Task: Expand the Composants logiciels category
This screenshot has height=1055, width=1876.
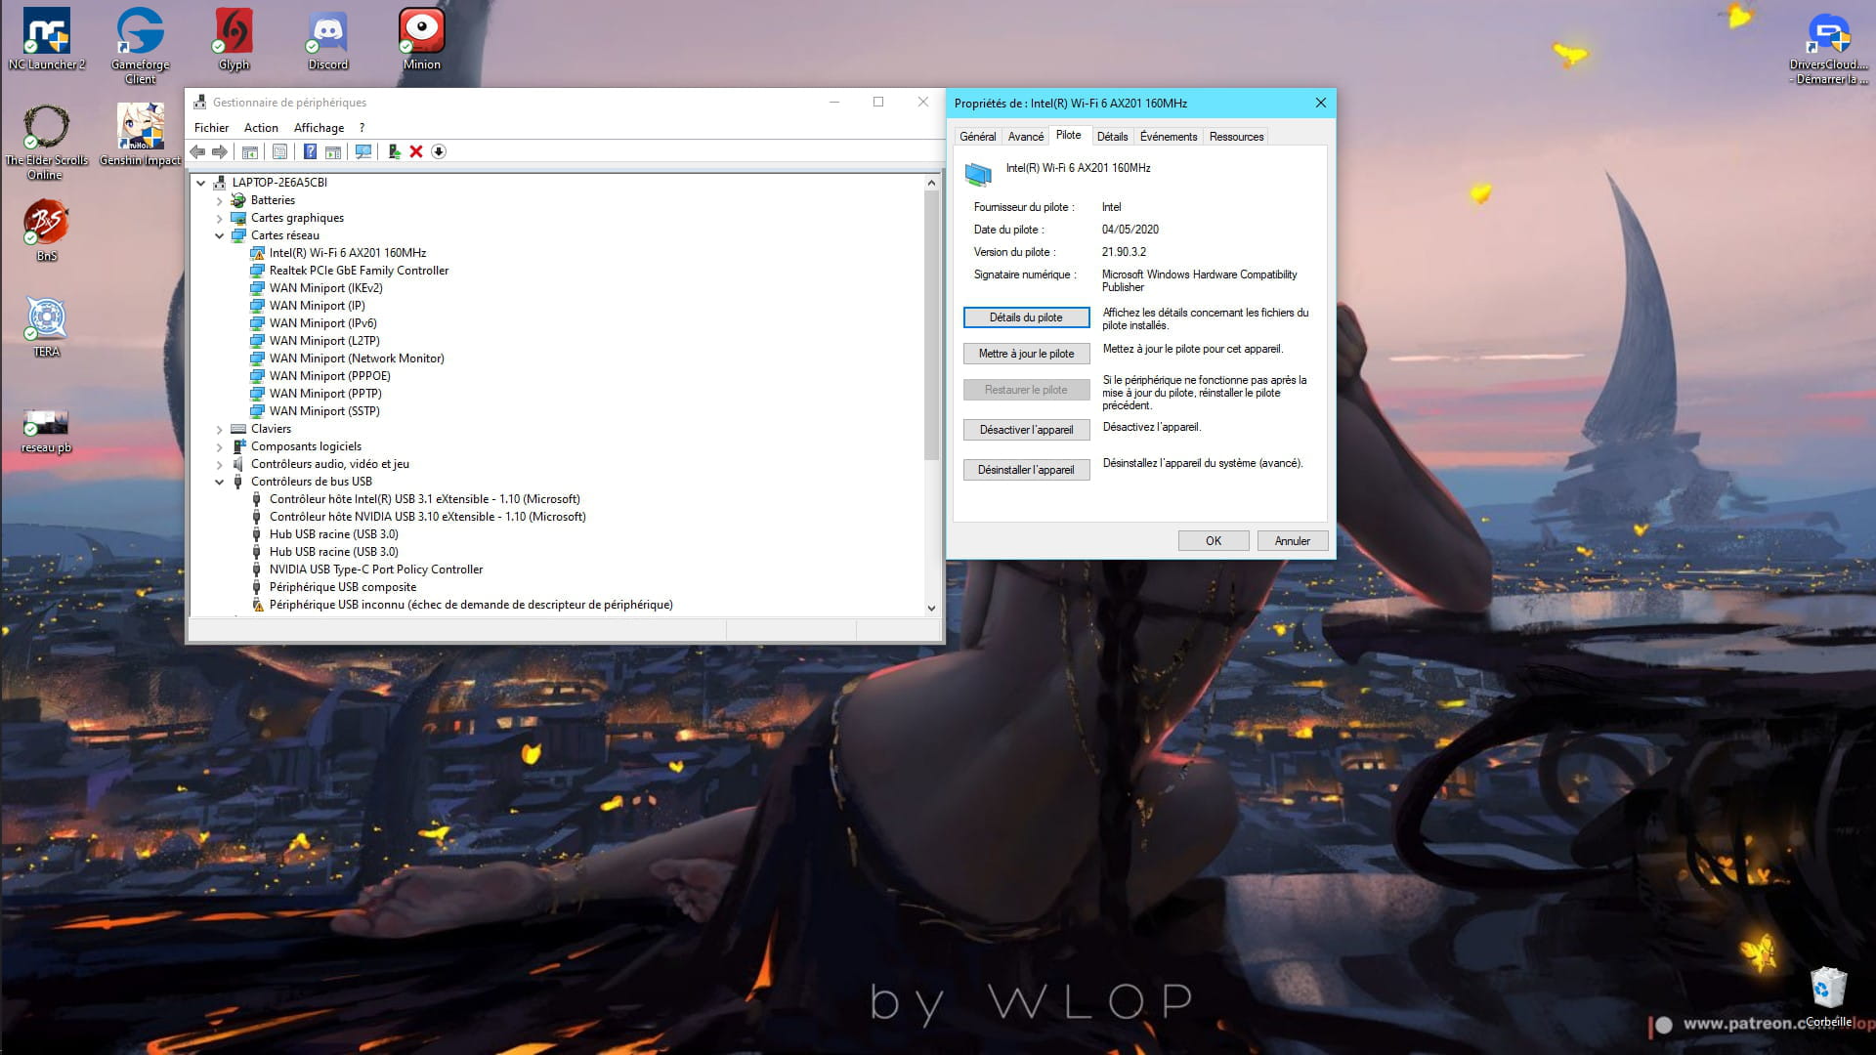Action: (220, 446)
